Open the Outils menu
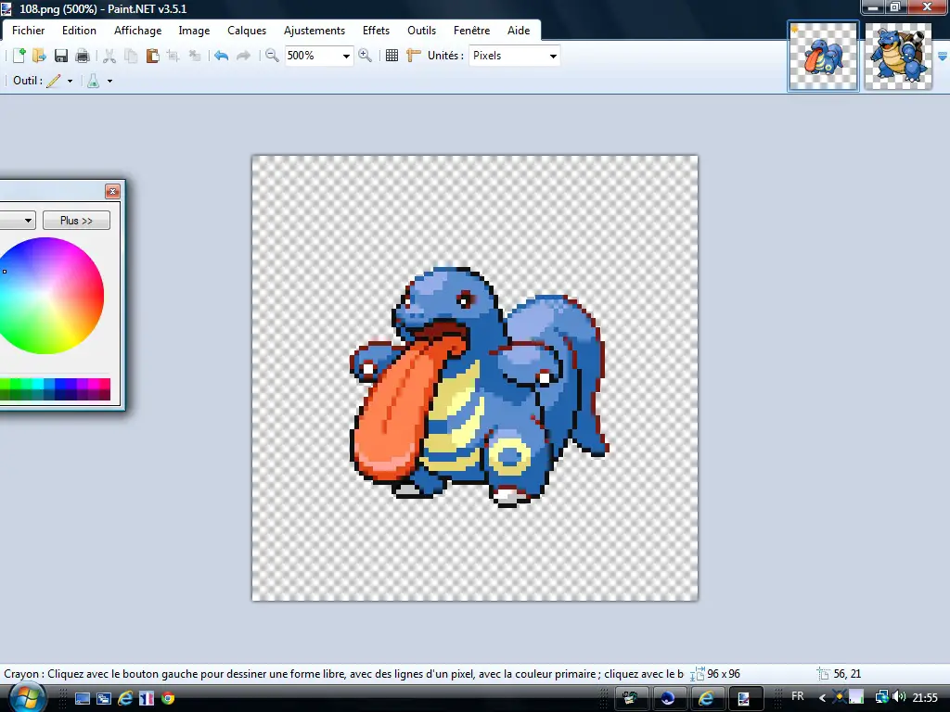This screenshot has width=950, height=712. [422, 31]
